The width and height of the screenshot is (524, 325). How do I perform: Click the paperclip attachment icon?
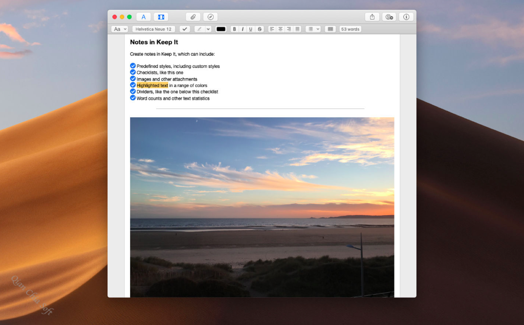coord(193,17)
